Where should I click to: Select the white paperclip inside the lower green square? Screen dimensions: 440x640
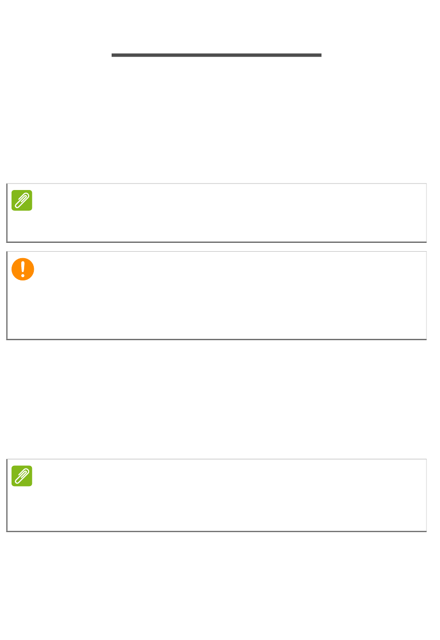coord(22,476)
